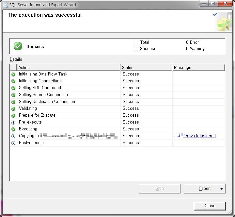Click the Success status in the Post-execute row
This screenshot has height=217, width=235.
[x=131, y=143]
